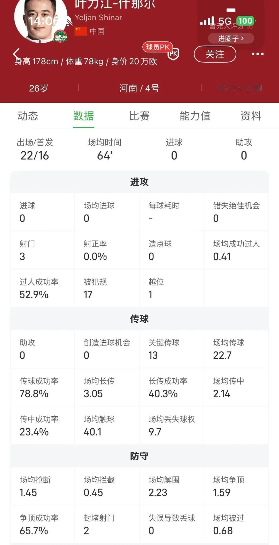Open 进圈子 to enter the circle
Image resolution: width=279 pixels, height=545 pixels.
click(231, 39)
